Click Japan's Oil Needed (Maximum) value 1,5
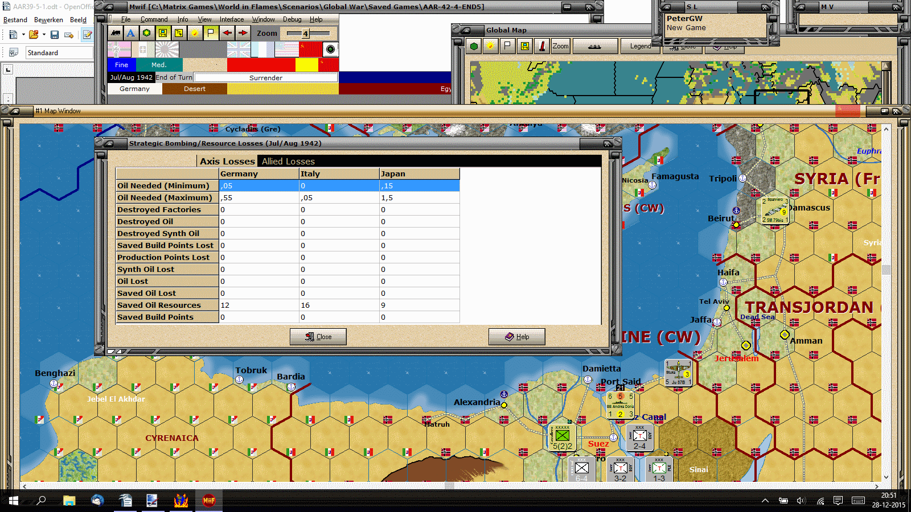The height and width of the screenshot is (512, 911). [420, 197]
